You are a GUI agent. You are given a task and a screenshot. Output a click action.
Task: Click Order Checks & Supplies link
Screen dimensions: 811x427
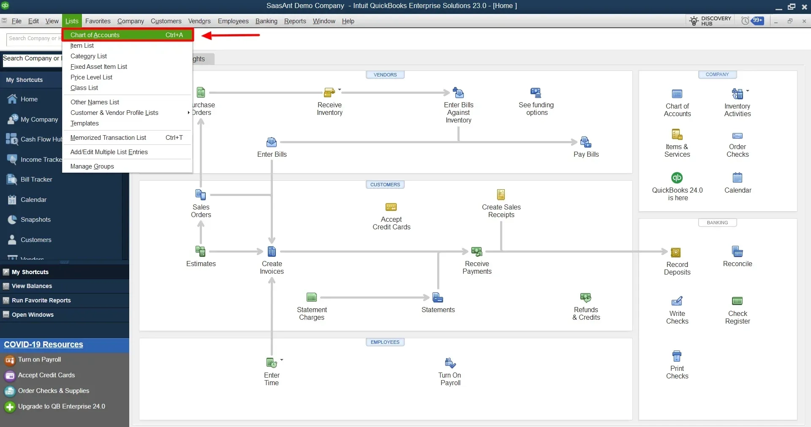[x=53, y=391]
